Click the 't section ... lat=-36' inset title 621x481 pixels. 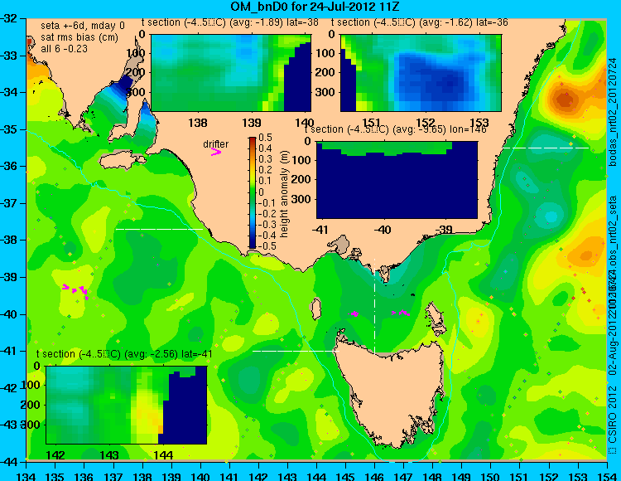point(420,22)
